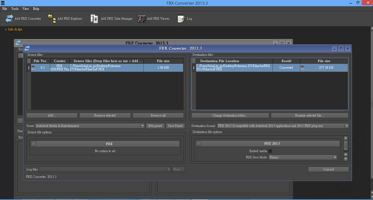Close the background FBX Converter sub-window
Image resolution: width=373 pixels, height=200 pixels.
tap(288, 43)
